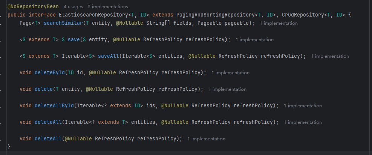Screen dimensions: 372x155
Task: Click the @NoRepositoryBean annotation
Action: 33,7
